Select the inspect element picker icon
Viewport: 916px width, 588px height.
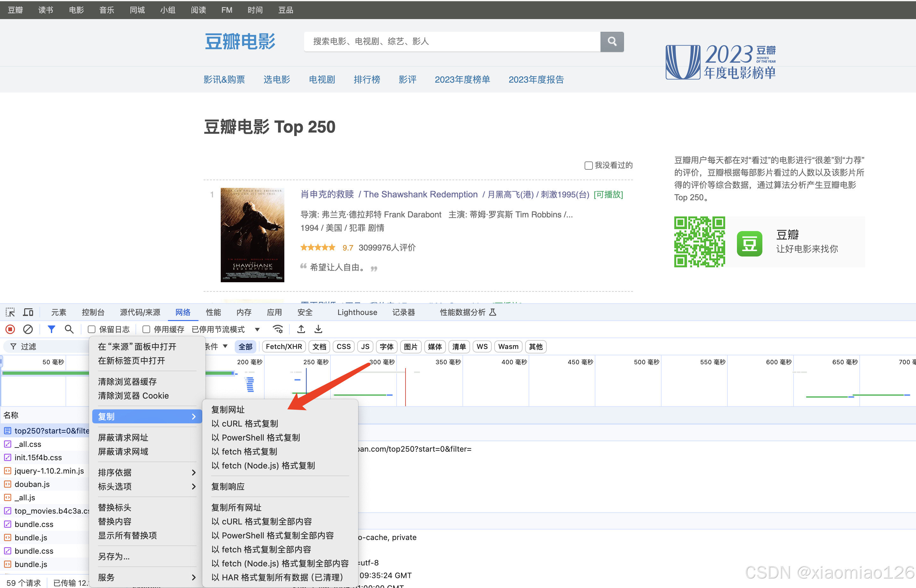click(x=10, y=312)
